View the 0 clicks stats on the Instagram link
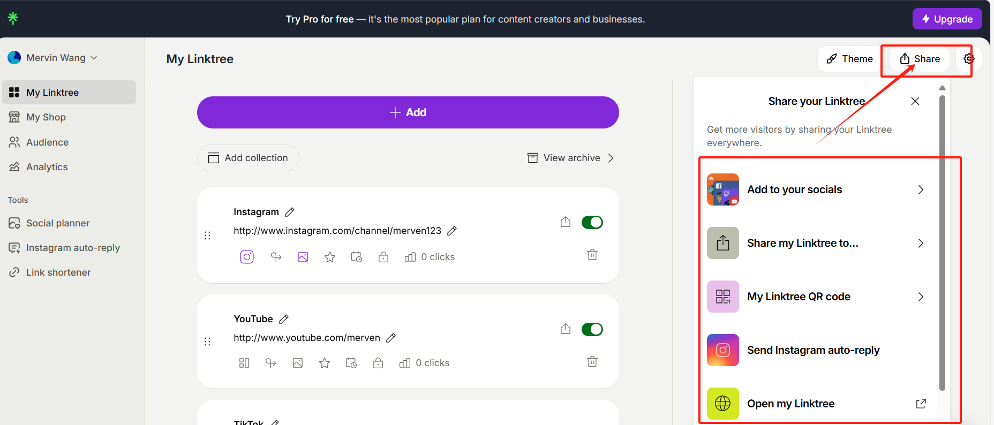Screen dimensions: 994x425 430,257
